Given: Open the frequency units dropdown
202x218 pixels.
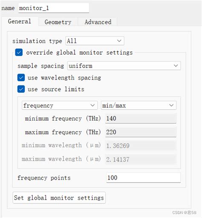Looking at the screenshot, I should (60, 106).
